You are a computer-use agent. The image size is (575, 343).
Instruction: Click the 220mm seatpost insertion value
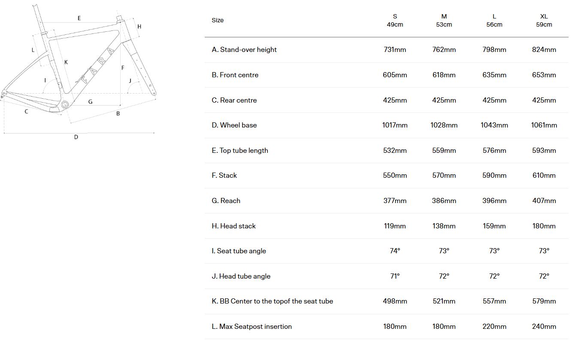click(494, 327)
